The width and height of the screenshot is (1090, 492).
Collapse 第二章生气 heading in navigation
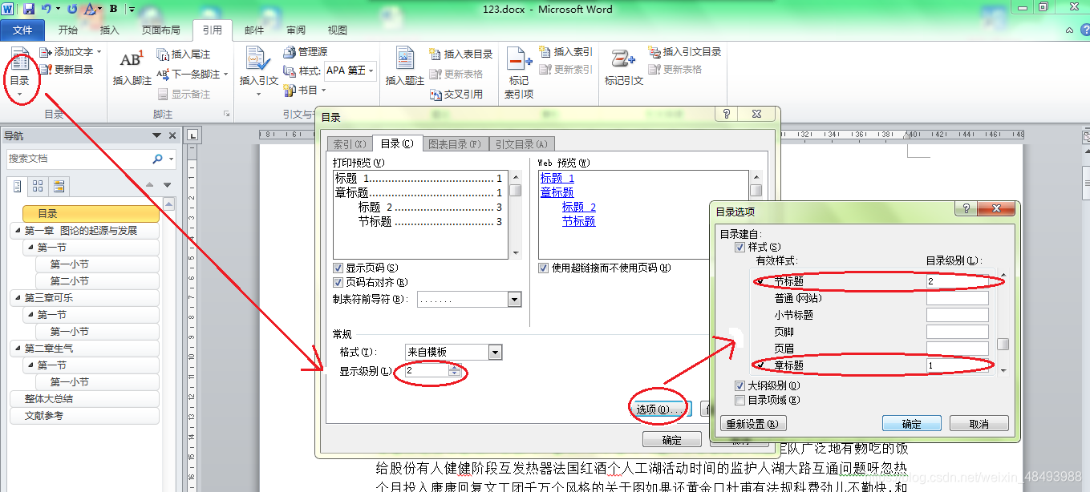tap(18, 349)
